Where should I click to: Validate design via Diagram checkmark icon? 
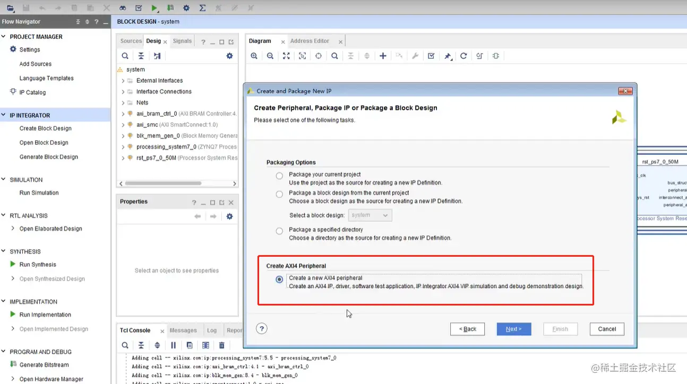click(x=431, y=56)
